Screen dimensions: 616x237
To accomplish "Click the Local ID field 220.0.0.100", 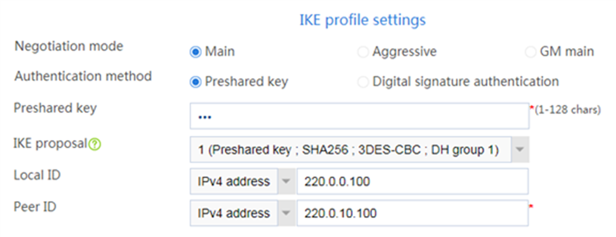I will tap(412, 181).
